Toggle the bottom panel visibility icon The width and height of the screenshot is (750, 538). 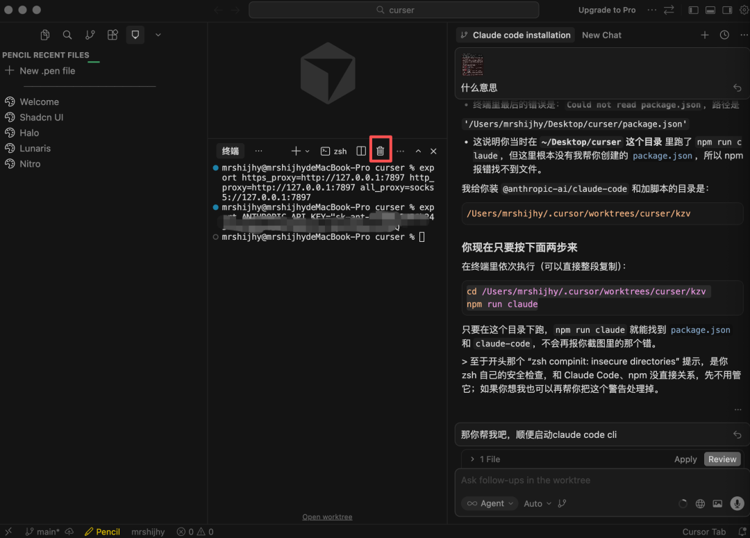710,10
